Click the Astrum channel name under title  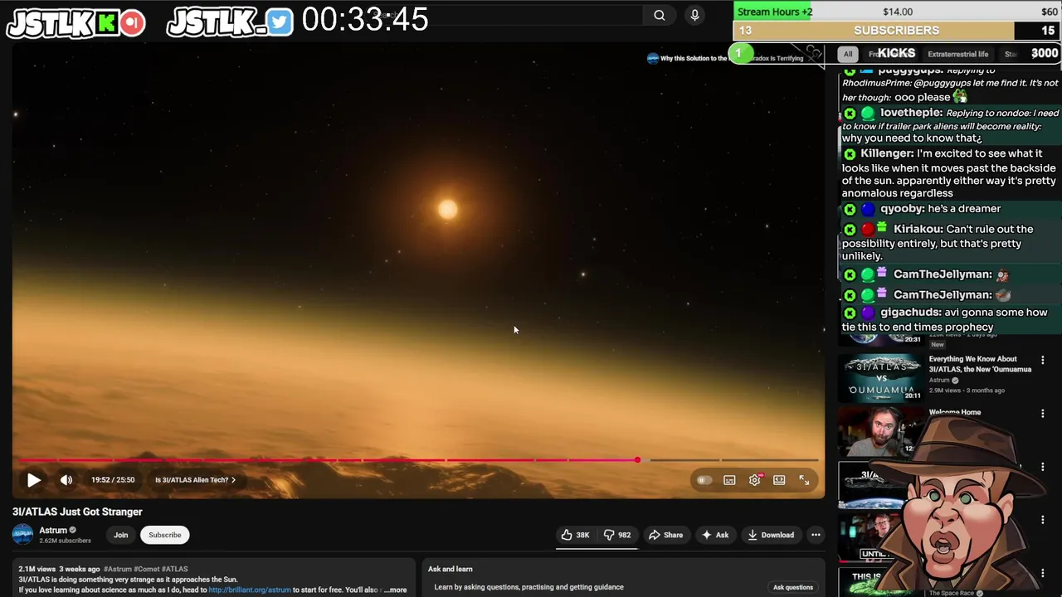[53, 531]
